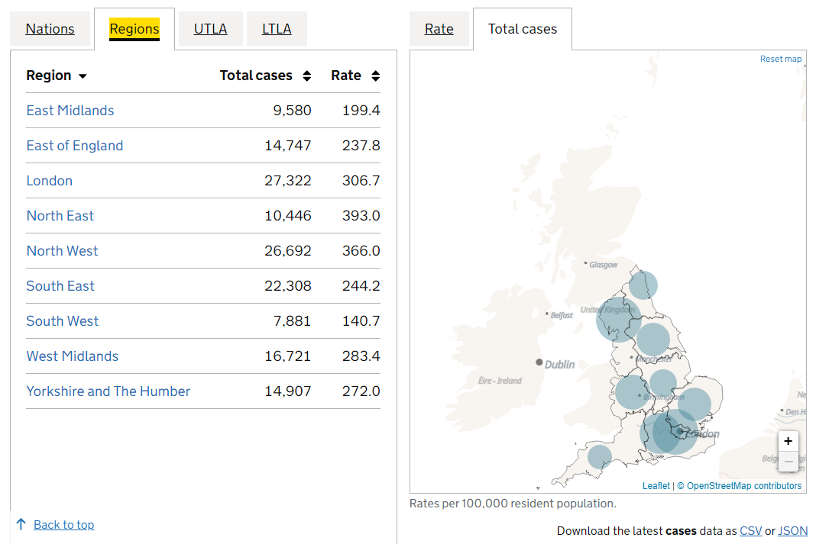Image resolution: width=816 pixels, height=544 pixels.
Task: Download cases data as CSV
Action: 751,531
